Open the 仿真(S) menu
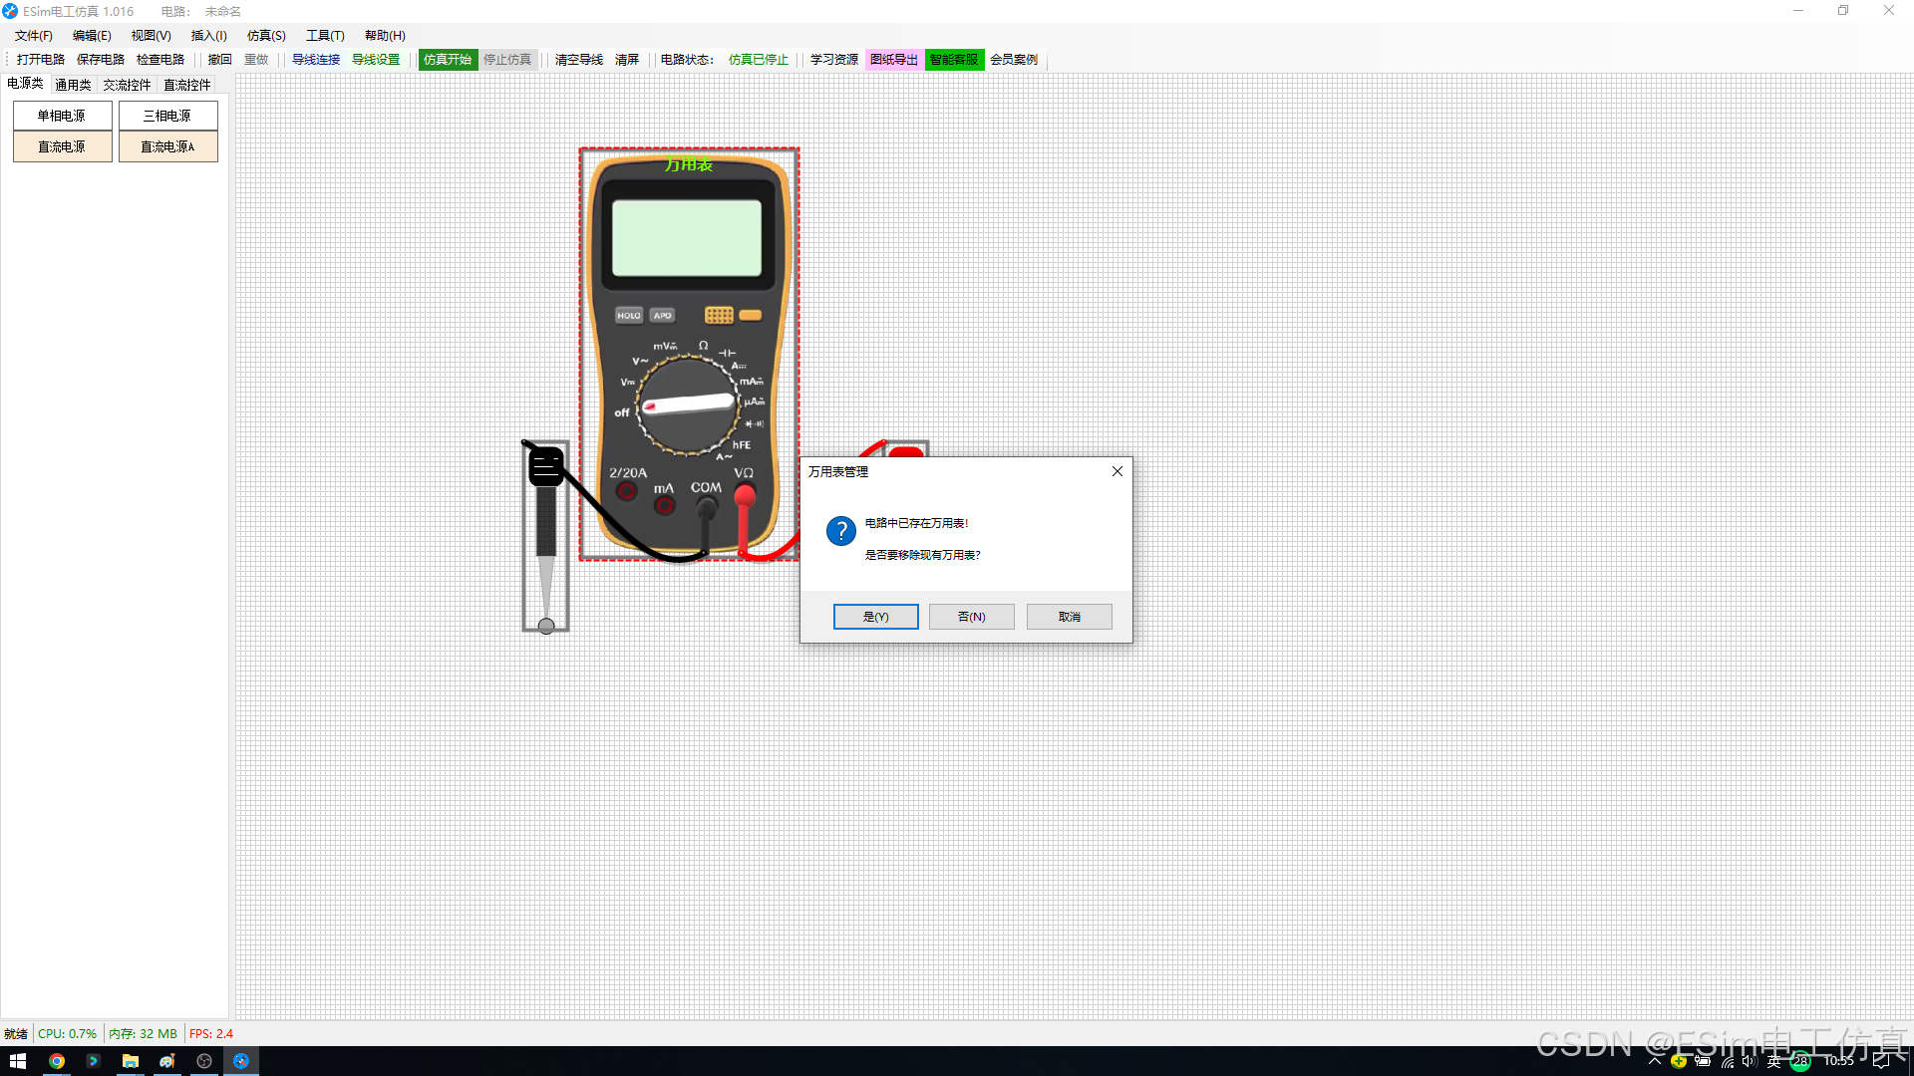1914x1076 pixels. click(266, 36)
